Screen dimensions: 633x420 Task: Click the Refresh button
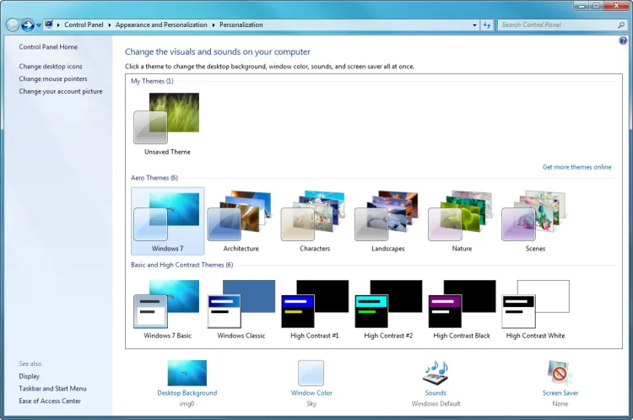[x=487, y=25]
